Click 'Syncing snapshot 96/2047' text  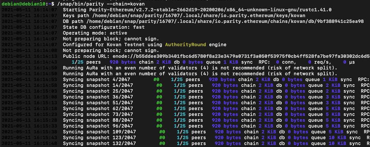pos(98,126)
